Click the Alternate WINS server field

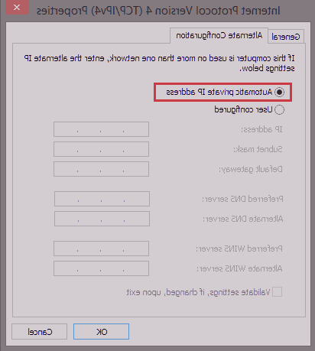[x=101, y=268]
